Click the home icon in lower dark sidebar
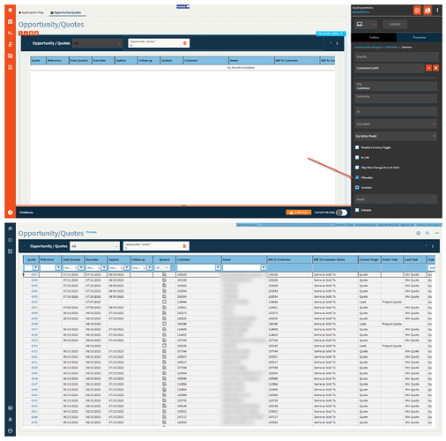 coord(11,228)
